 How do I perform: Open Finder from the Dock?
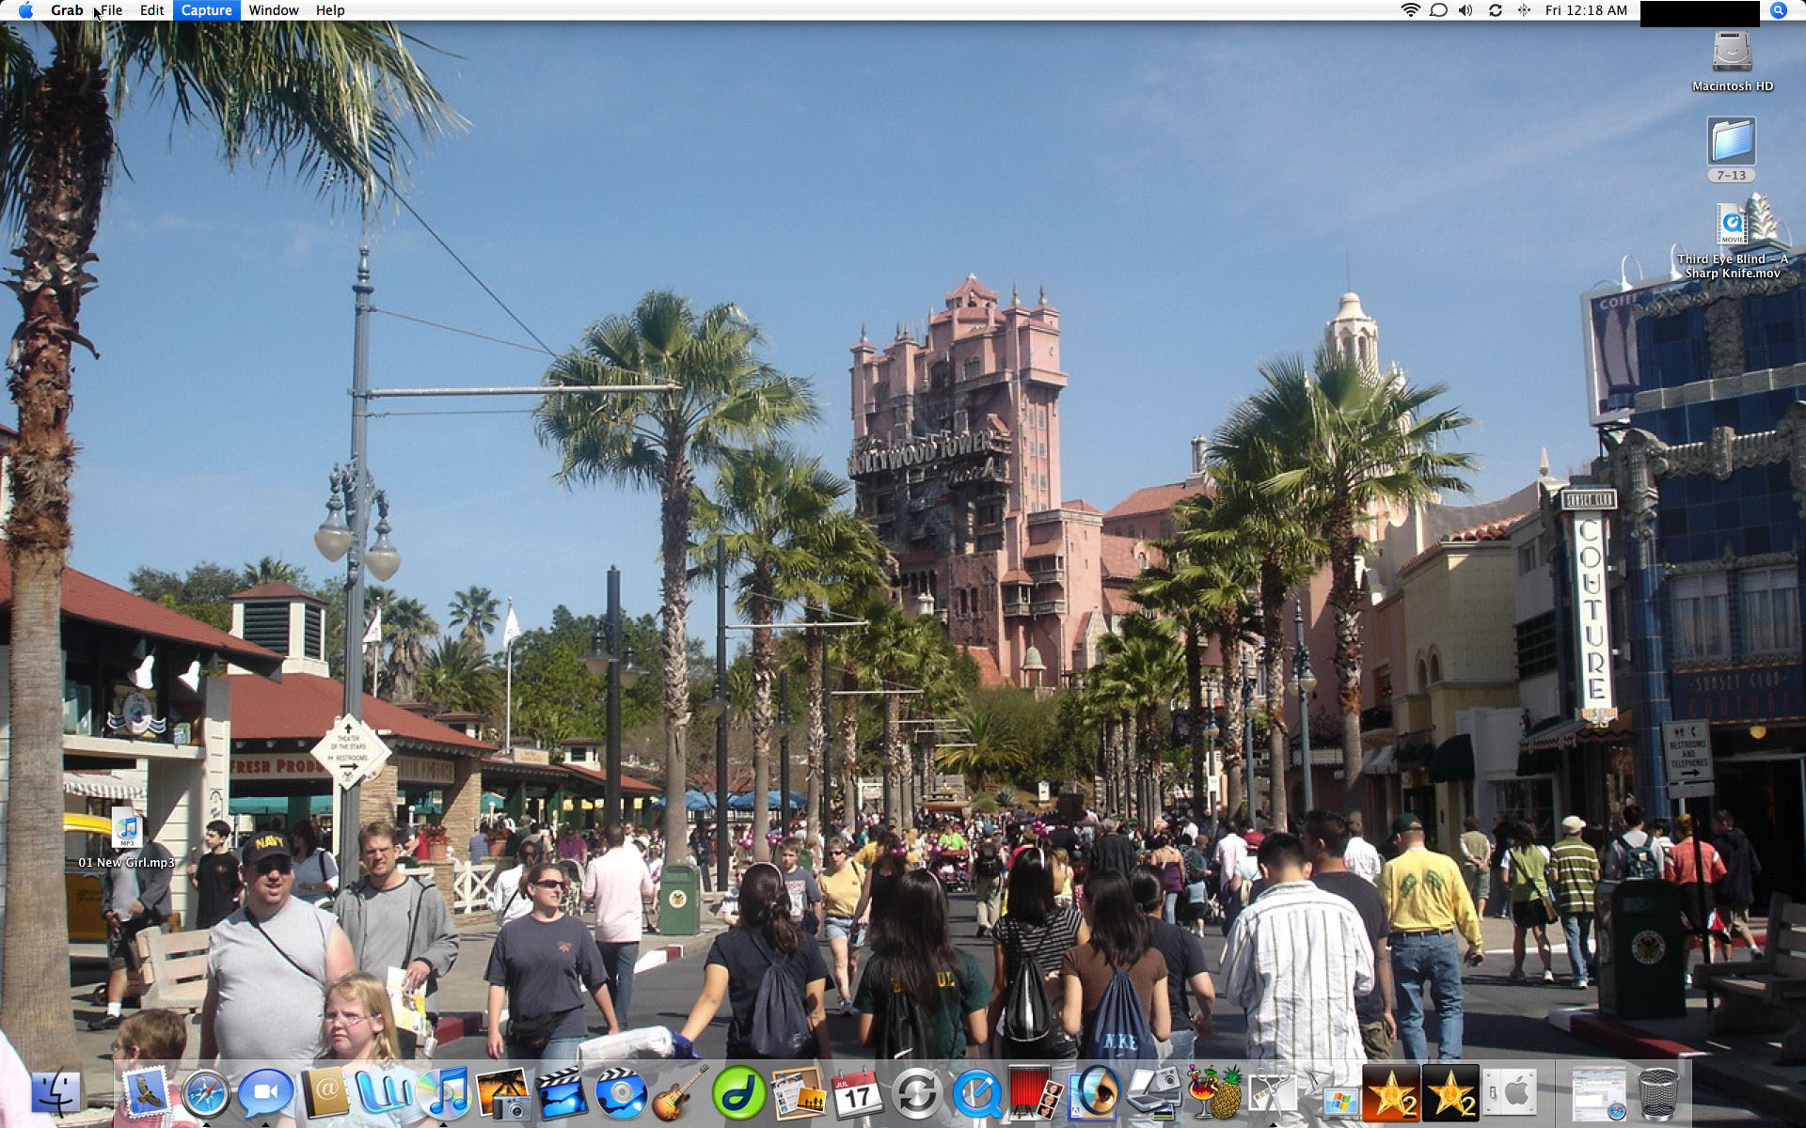[56, 1094]
